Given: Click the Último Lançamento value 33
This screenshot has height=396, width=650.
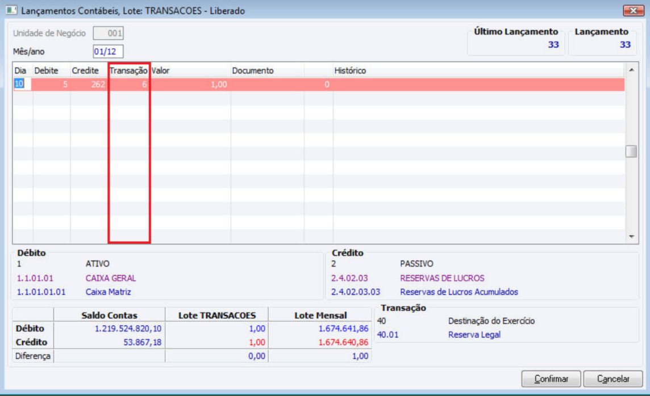Looking at the screenshot, I should [553, 45].
